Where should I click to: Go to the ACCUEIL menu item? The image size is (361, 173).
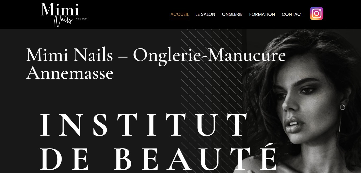[x=179, y=14]
